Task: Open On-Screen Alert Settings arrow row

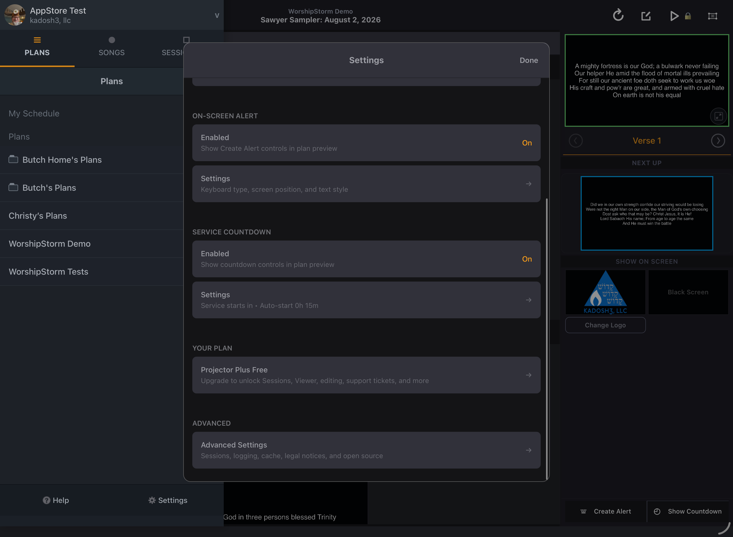Action: 366,184
